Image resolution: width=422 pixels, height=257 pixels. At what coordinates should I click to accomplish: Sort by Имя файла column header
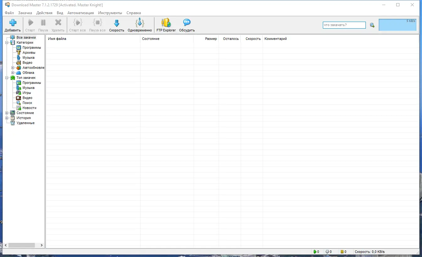pyautogui.click(x=93, y=39)
